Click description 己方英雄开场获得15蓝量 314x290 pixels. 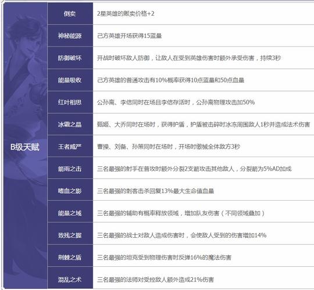(129, 36)
